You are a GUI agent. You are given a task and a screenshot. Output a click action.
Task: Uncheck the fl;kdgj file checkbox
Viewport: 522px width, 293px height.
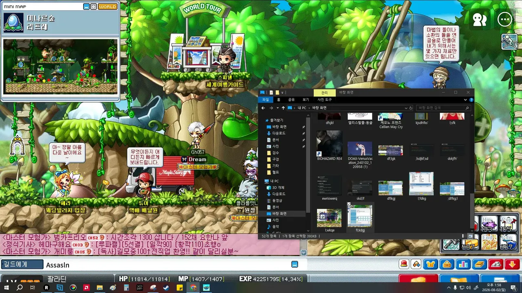(x=349, y=204)
